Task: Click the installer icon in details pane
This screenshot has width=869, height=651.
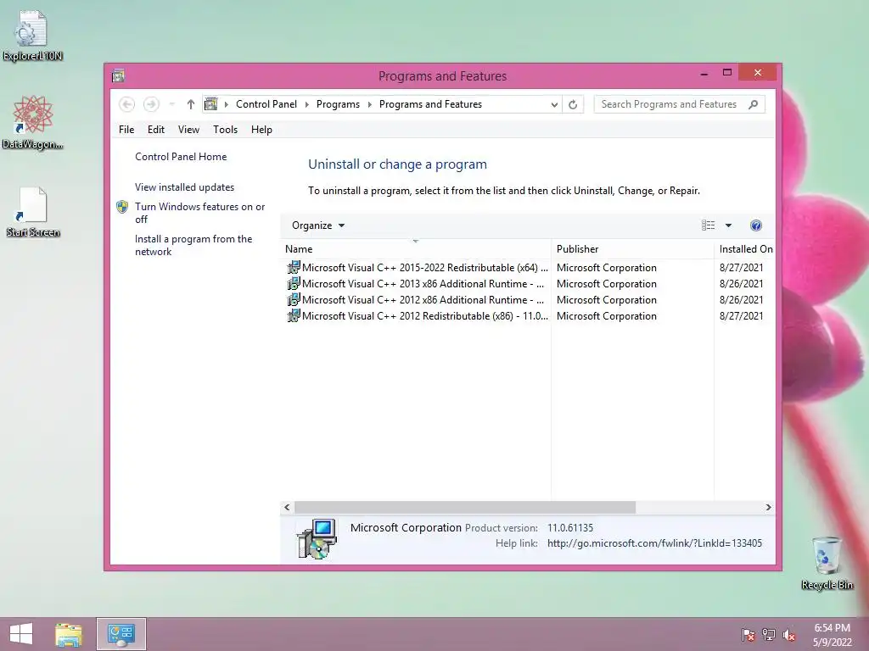Action: [317, 538]
